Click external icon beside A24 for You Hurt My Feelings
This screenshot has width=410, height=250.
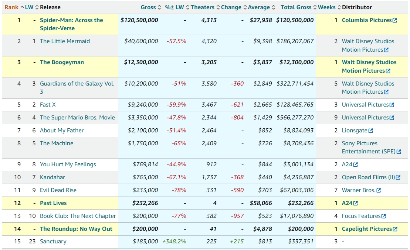tap(355, 164)
